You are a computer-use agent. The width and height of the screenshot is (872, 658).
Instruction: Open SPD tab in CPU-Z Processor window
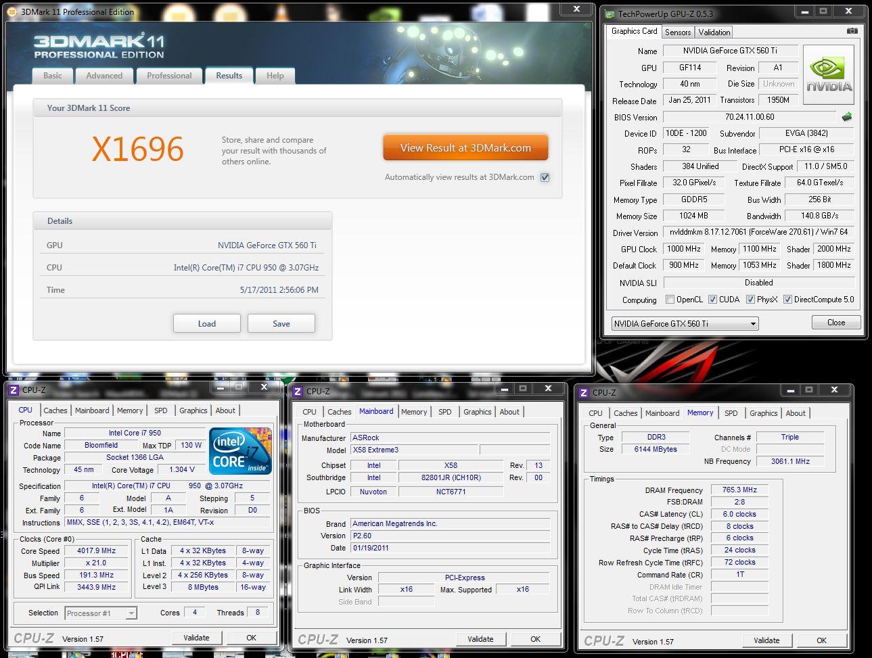(160, 410)
